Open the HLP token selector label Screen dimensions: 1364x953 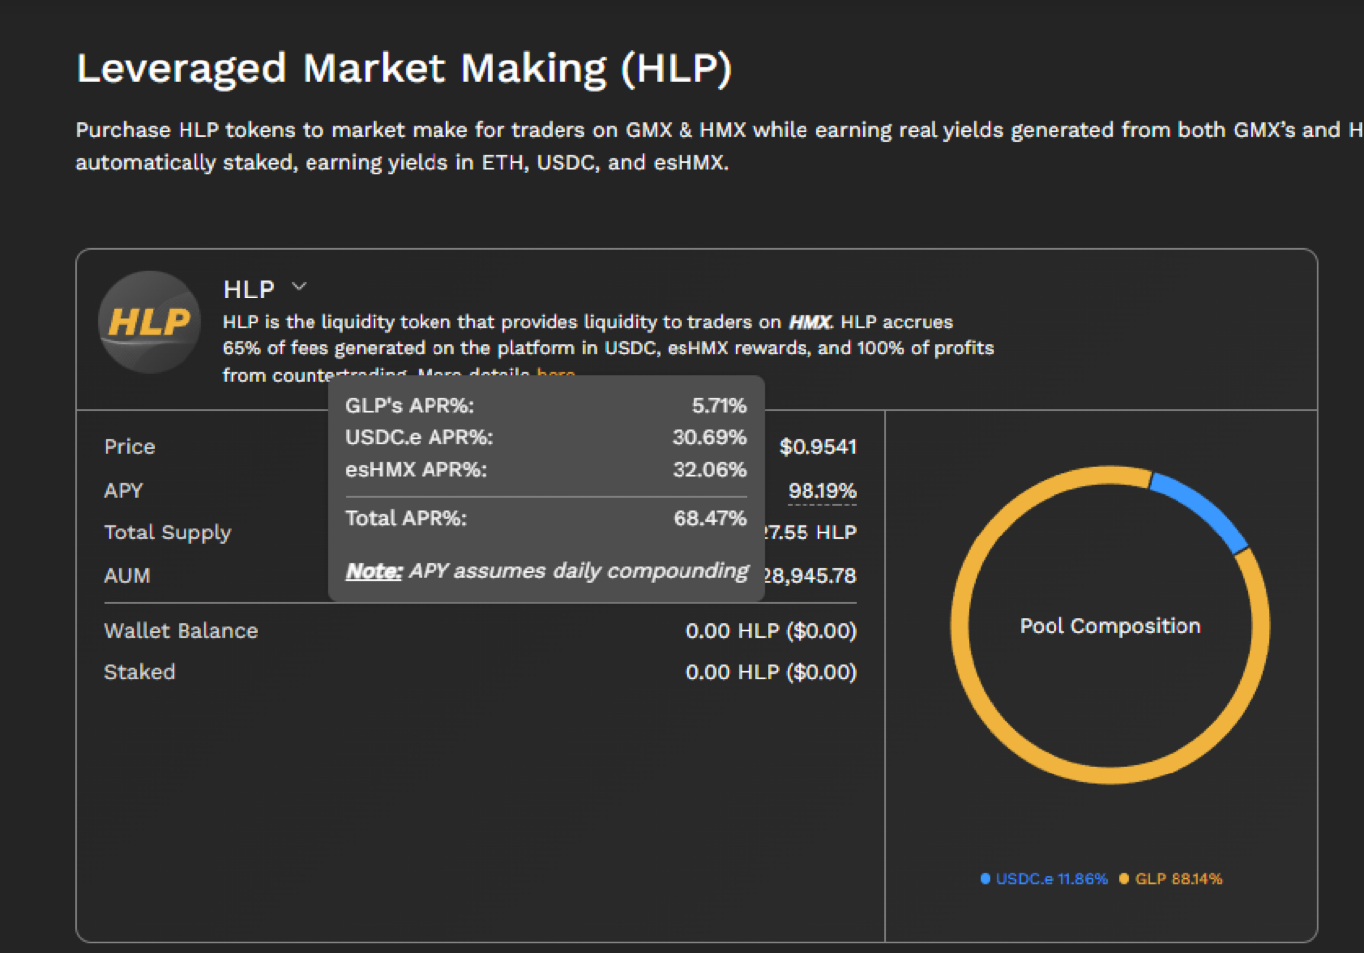click(248, 289)
